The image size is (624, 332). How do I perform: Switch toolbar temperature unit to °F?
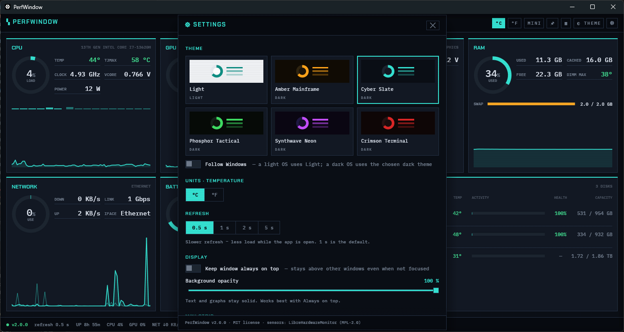[x=515, y=23]
